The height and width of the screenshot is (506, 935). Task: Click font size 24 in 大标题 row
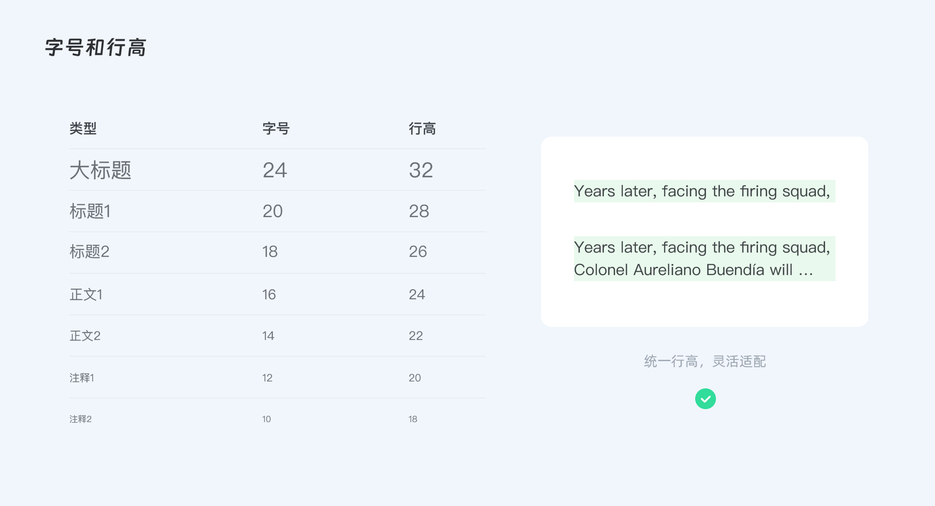(x=275, y=170)
